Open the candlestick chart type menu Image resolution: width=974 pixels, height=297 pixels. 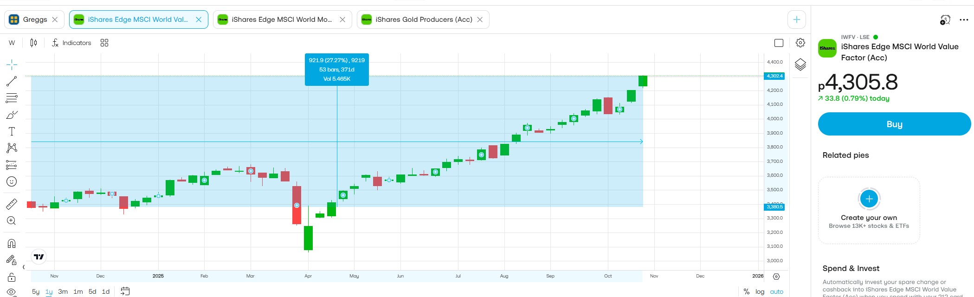point(33,43)
